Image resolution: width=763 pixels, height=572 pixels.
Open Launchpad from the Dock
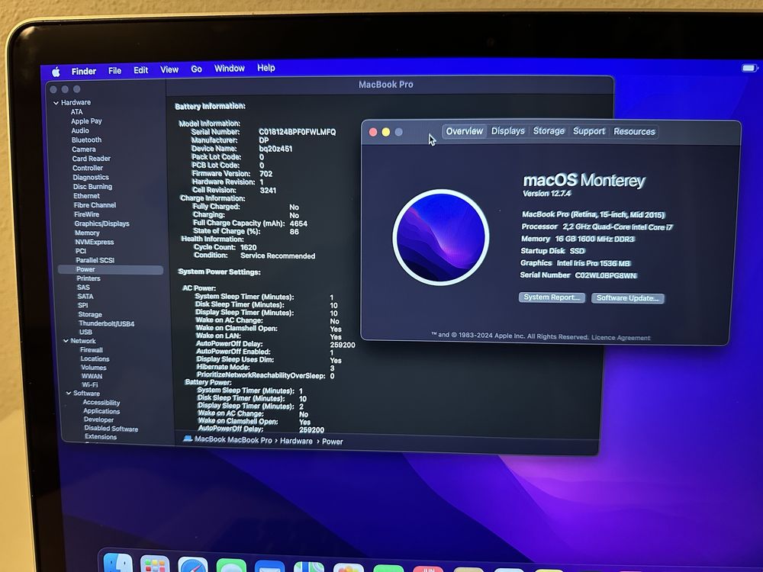[155, 564]
